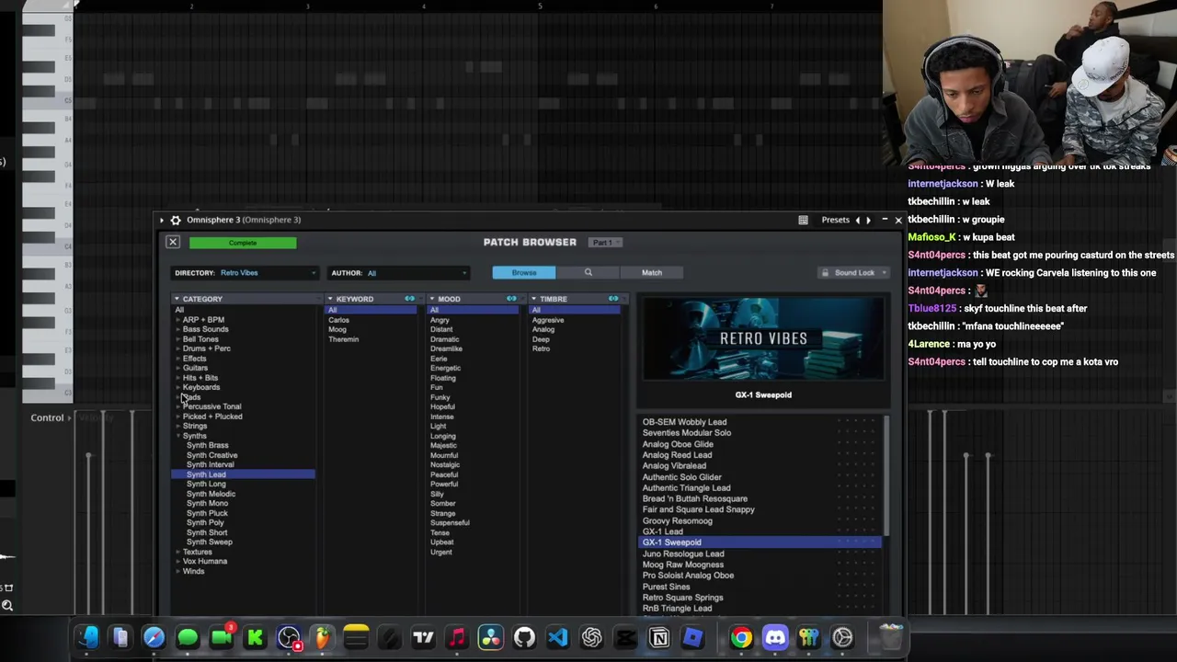Screen dimensions: 1177x662
Task: Open CapCut from the Dock
Action: (625, 637)
